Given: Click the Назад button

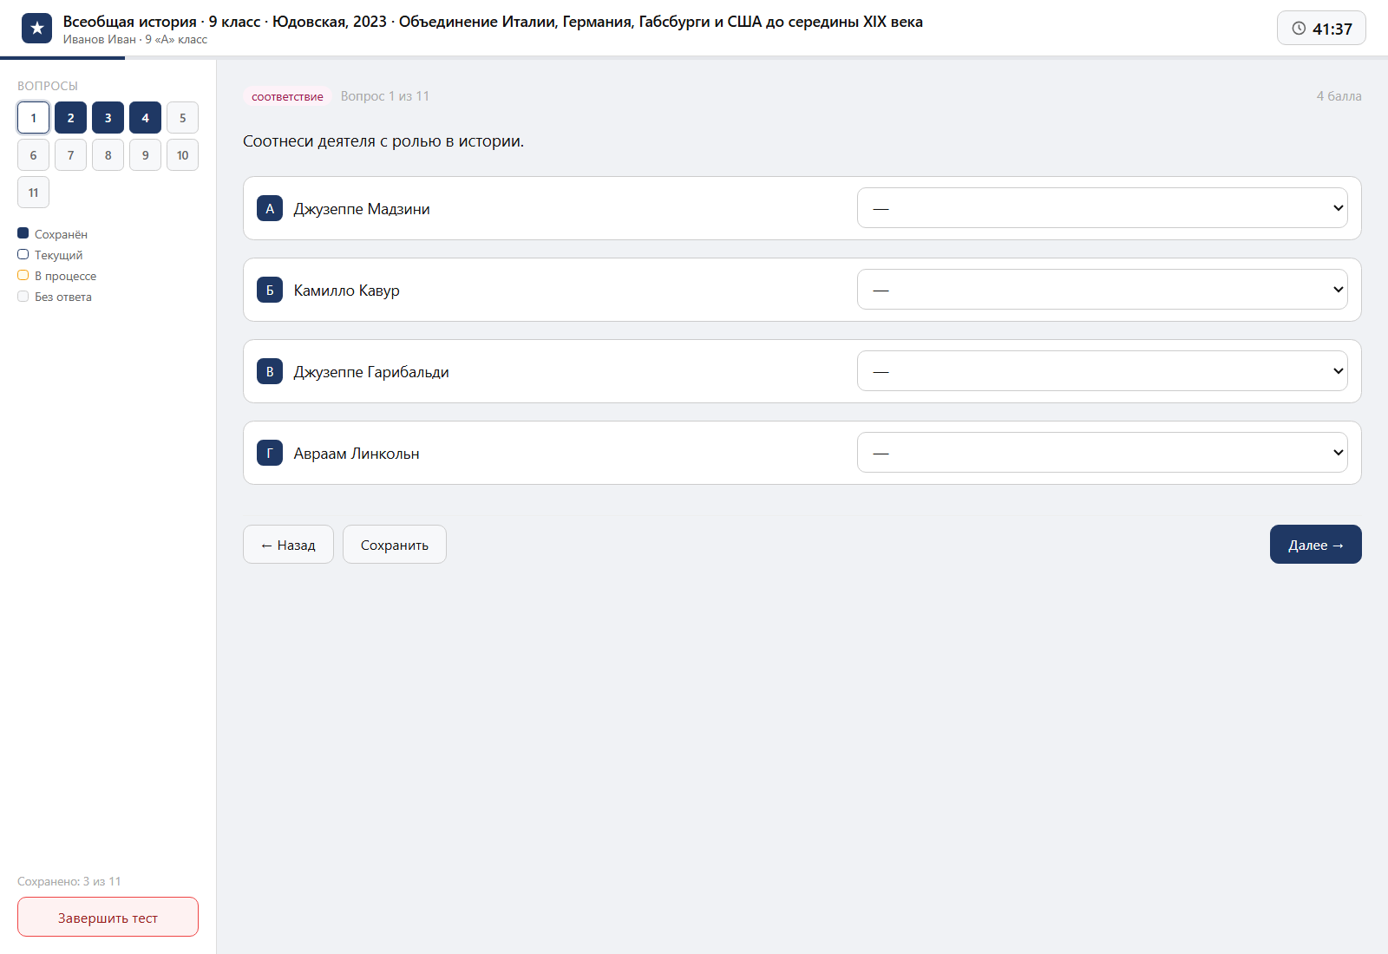Looking at the screenshot, I should (288, 545).
